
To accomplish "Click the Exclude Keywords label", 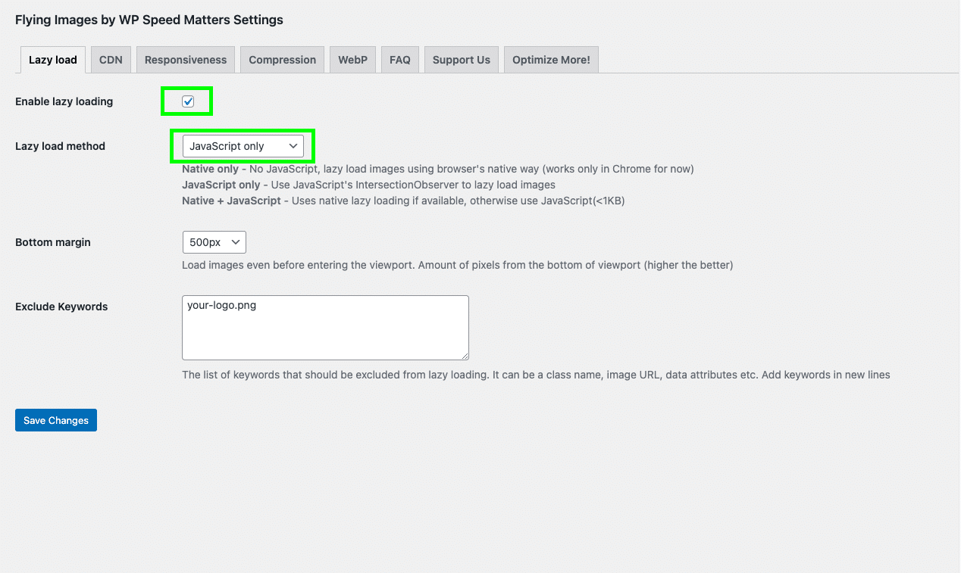I will pos(61,307).
